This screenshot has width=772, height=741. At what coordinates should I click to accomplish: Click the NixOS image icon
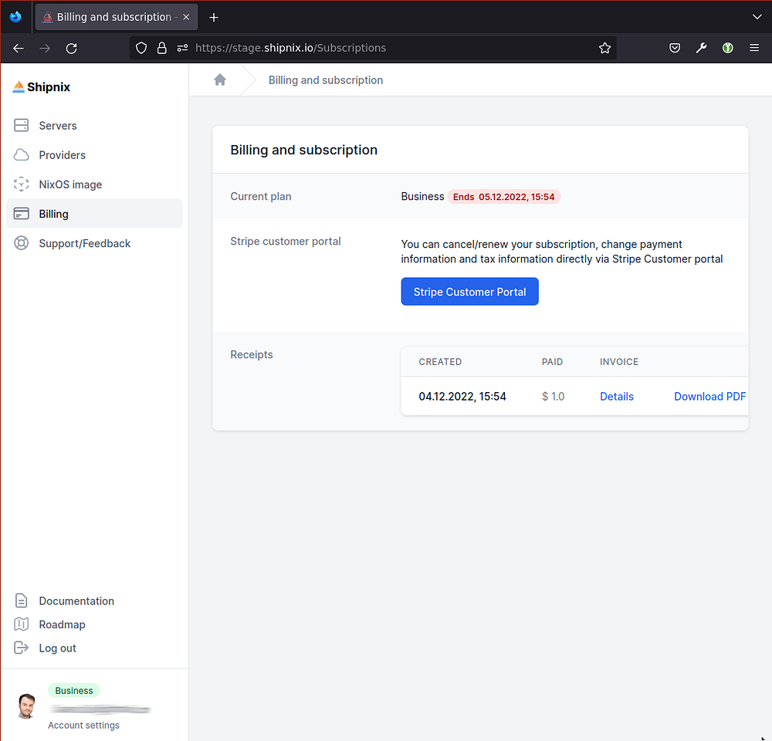(x=21, y=184)
